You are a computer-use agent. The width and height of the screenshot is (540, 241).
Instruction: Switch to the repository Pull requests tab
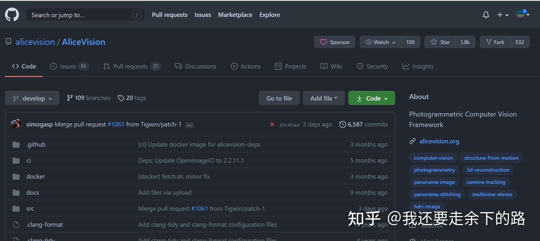[132, 66]
